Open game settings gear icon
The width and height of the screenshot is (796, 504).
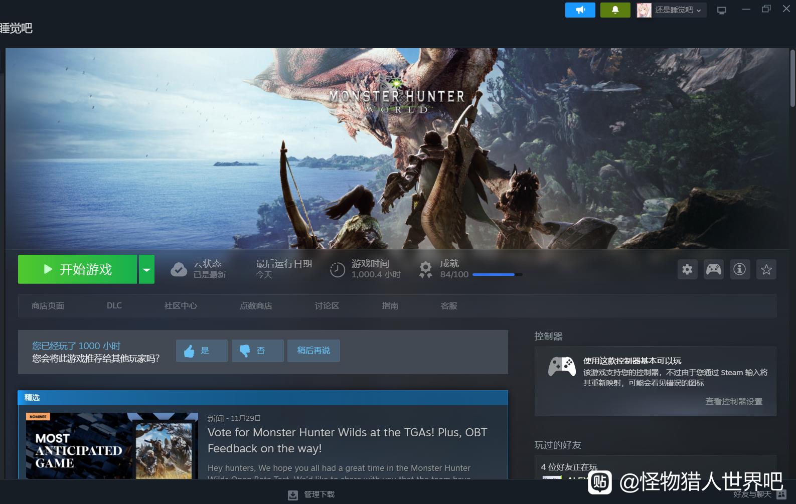coord(687,269)
